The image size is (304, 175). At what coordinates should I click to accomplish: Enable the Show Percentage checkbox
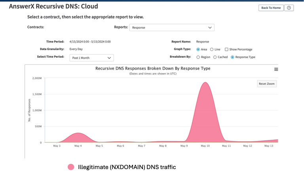(226, 49)
